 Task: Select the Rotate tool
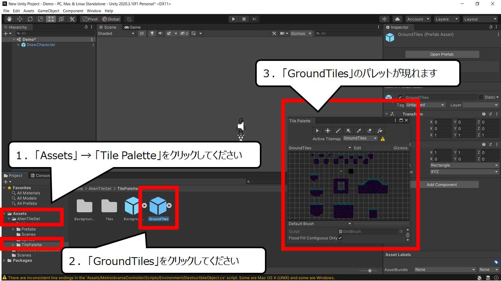pyautogui.click(x=30, y=19)
